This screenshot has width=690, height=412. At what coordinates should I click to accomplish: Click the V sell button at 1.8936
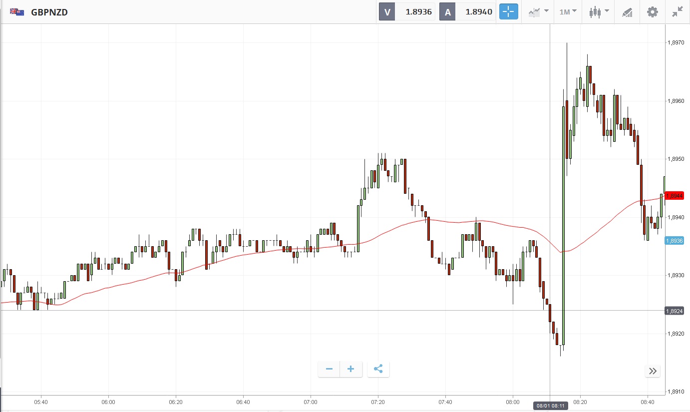click(406, 12)
